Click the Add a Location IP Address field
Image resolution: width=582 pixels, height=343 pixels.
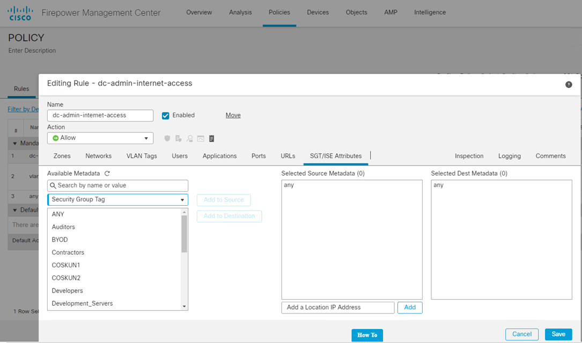pyautogui.click(x=338, y=308)
